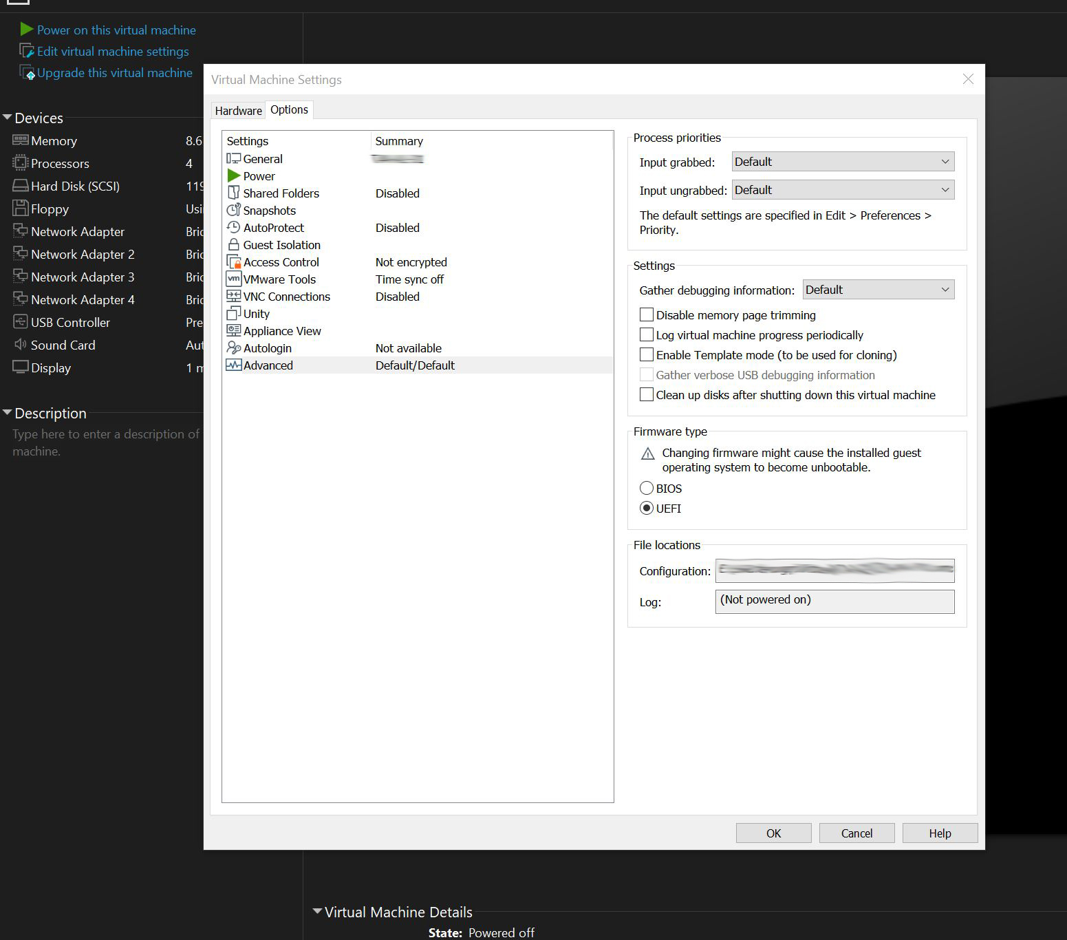Click the green Power icon in settings list
Screen dimensions: 1067x940
click(234, 176)
